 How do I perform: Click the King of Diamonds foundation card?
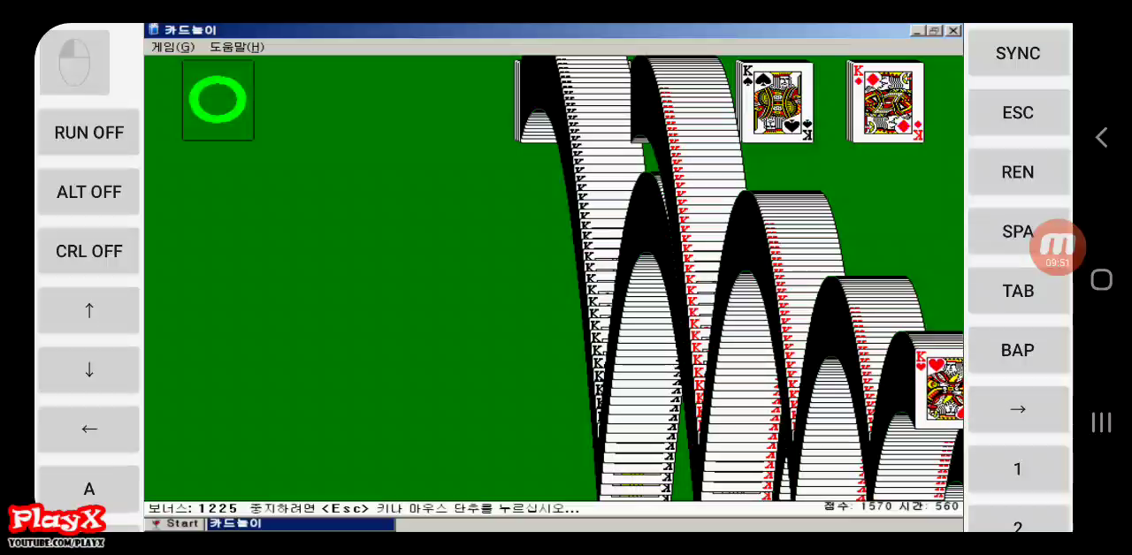tap(887, 101)
